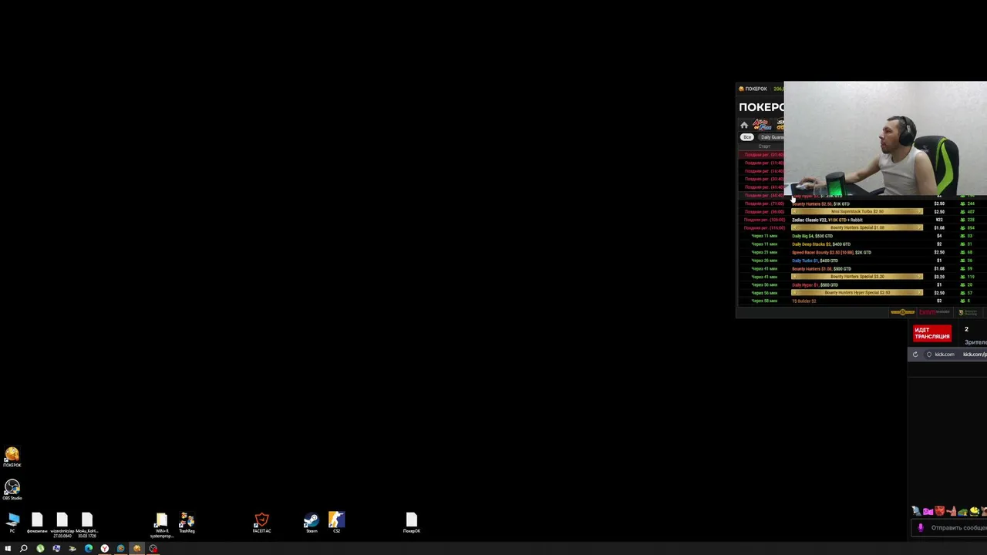The width and height of the screenshot is (987, 555).
Task: Open the TrashReg desktop shortcut
Action: pos(187,523)
